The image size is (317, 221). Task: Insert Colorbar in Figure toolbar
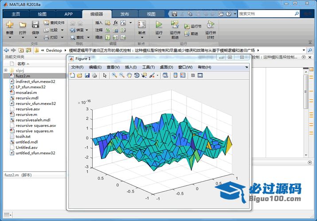tap(175, 75)
